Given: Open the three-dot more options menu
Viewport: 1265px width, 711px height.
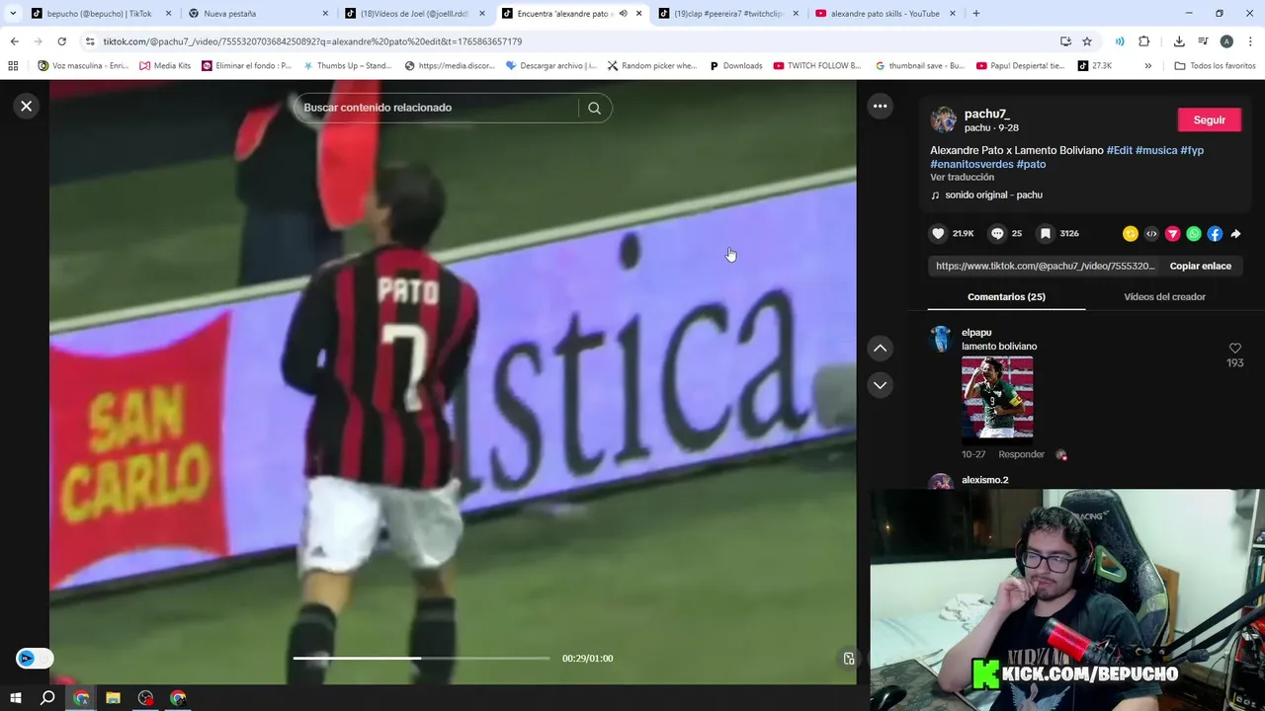Looking at the screenshot, I should 880,106.
